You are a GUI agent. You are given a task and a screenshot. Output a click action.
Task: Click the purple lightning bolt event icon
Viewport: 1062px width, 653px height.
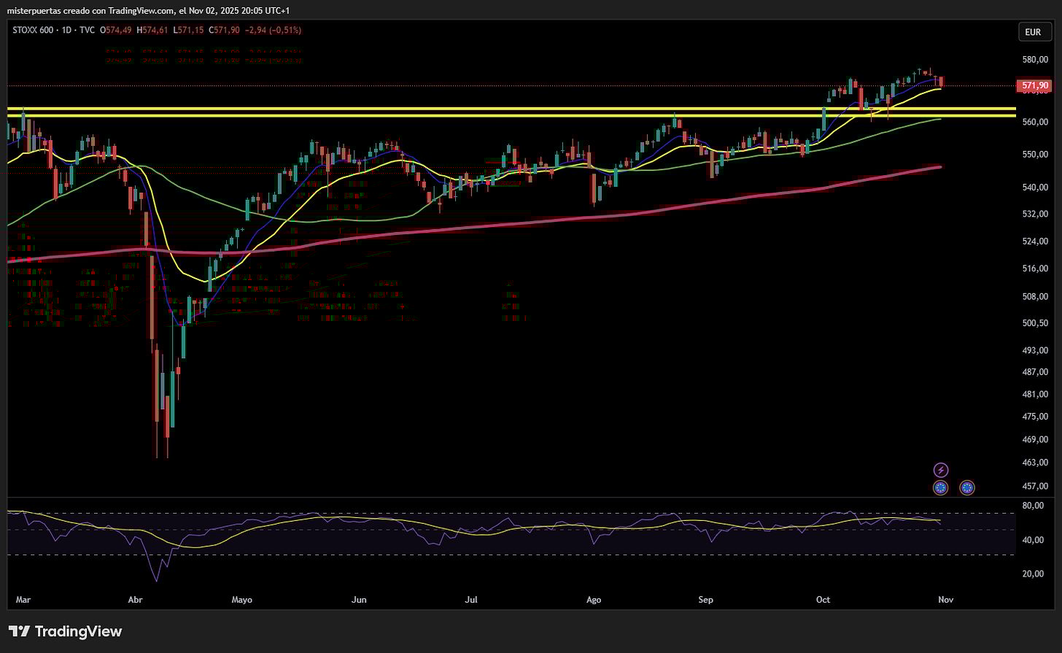tap(941, 470)
